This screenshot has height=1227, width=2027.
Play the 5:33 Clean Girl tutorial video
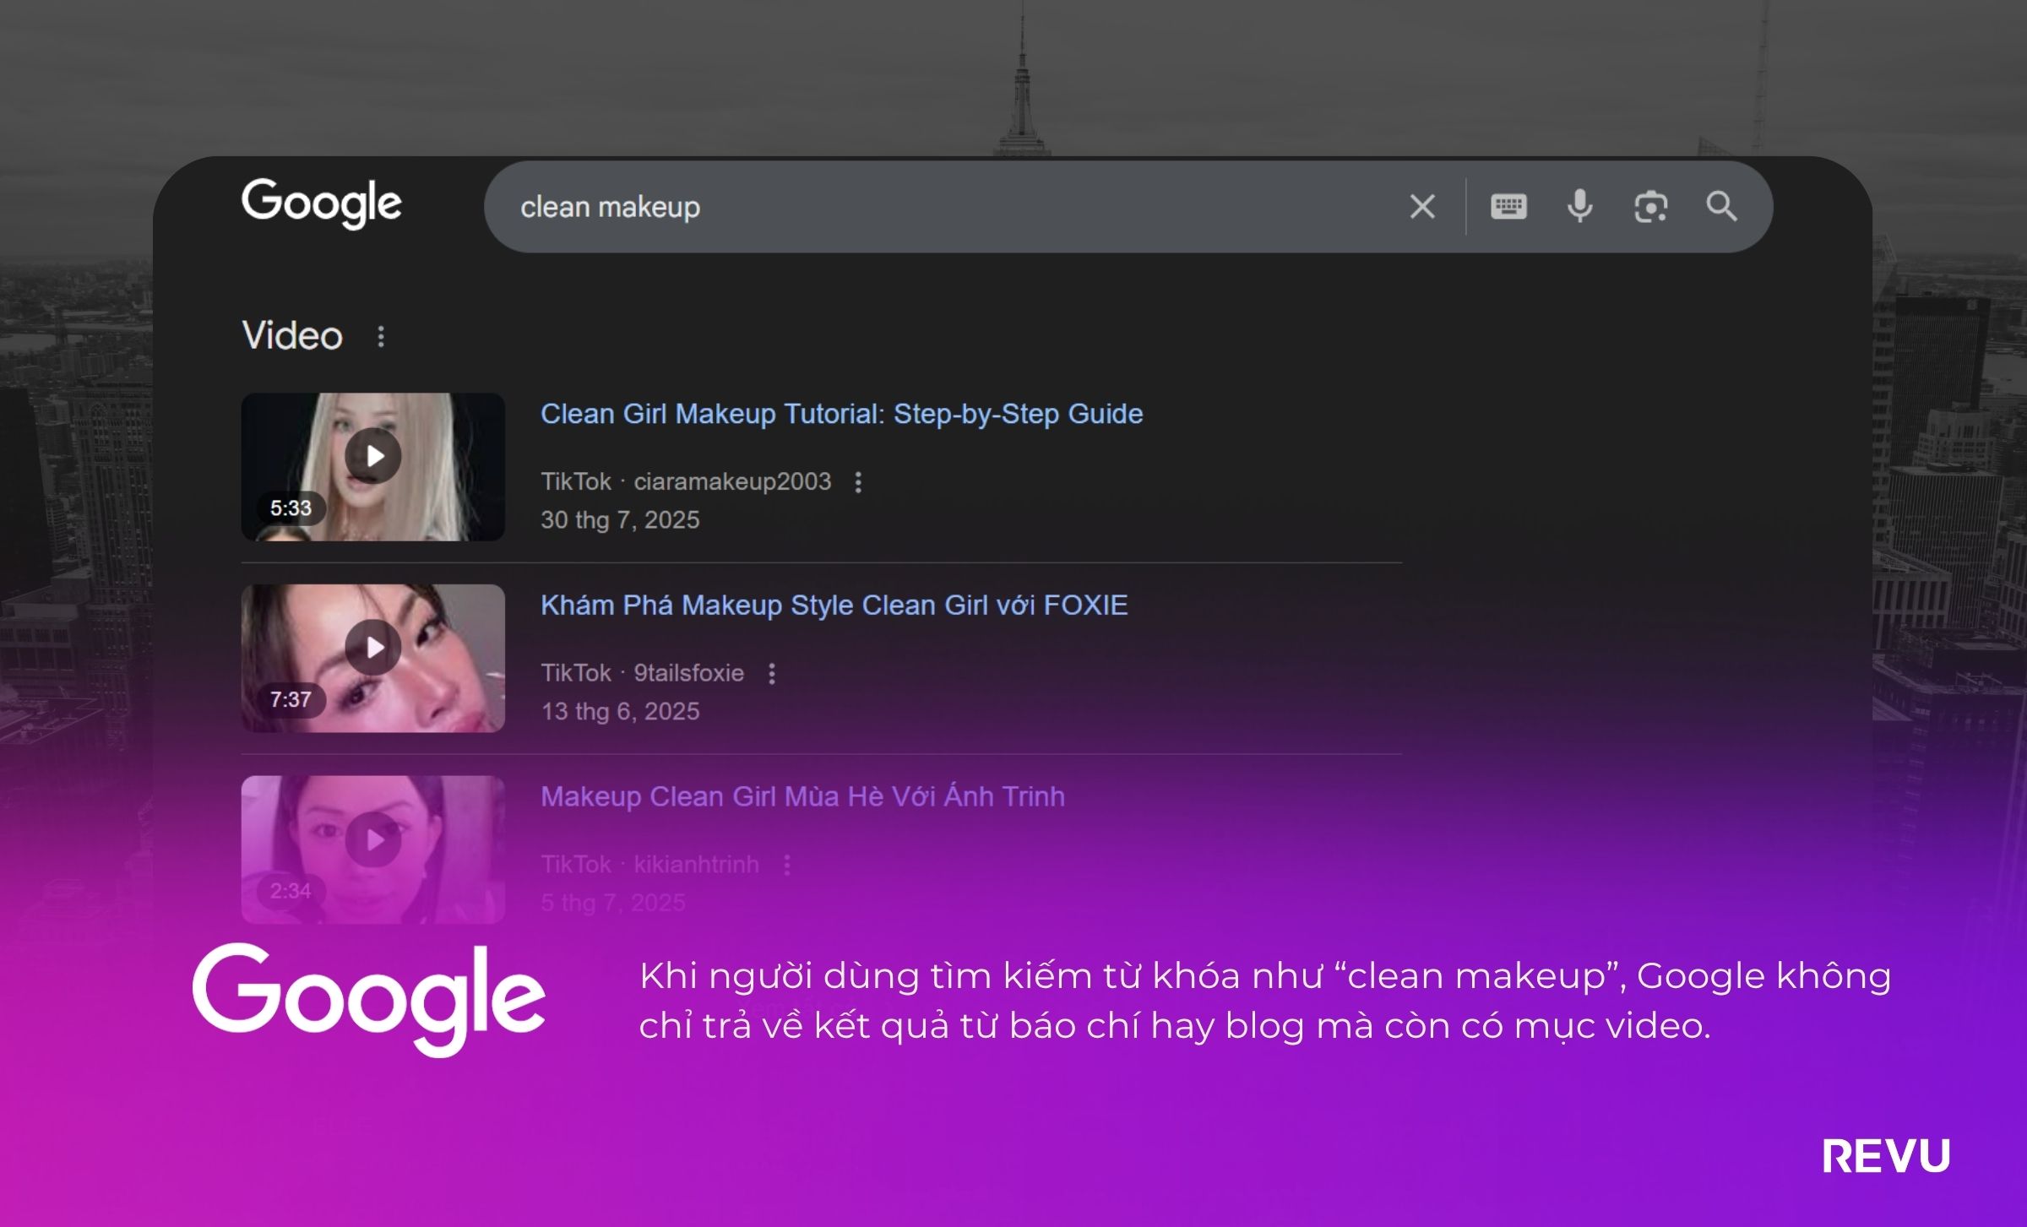point(373,457)
